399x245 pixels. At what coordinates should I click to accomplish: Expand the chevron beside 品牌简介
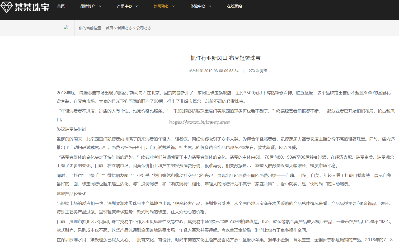(100, 6)
